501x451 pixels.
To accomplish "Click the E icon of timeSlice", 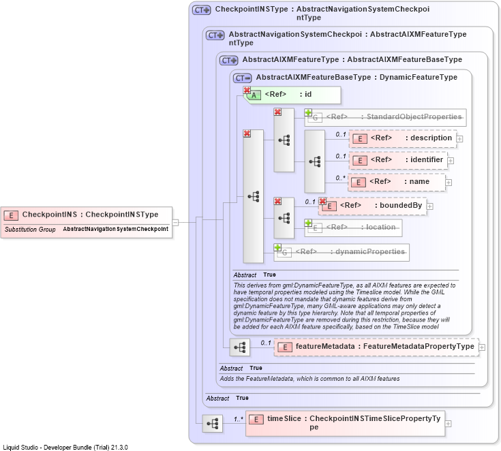I will (x=256, y=420).
